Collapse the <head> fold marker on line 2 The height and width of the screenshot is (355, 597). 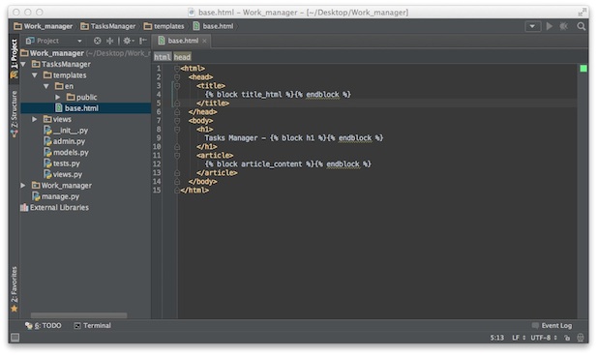pos(177,77)
